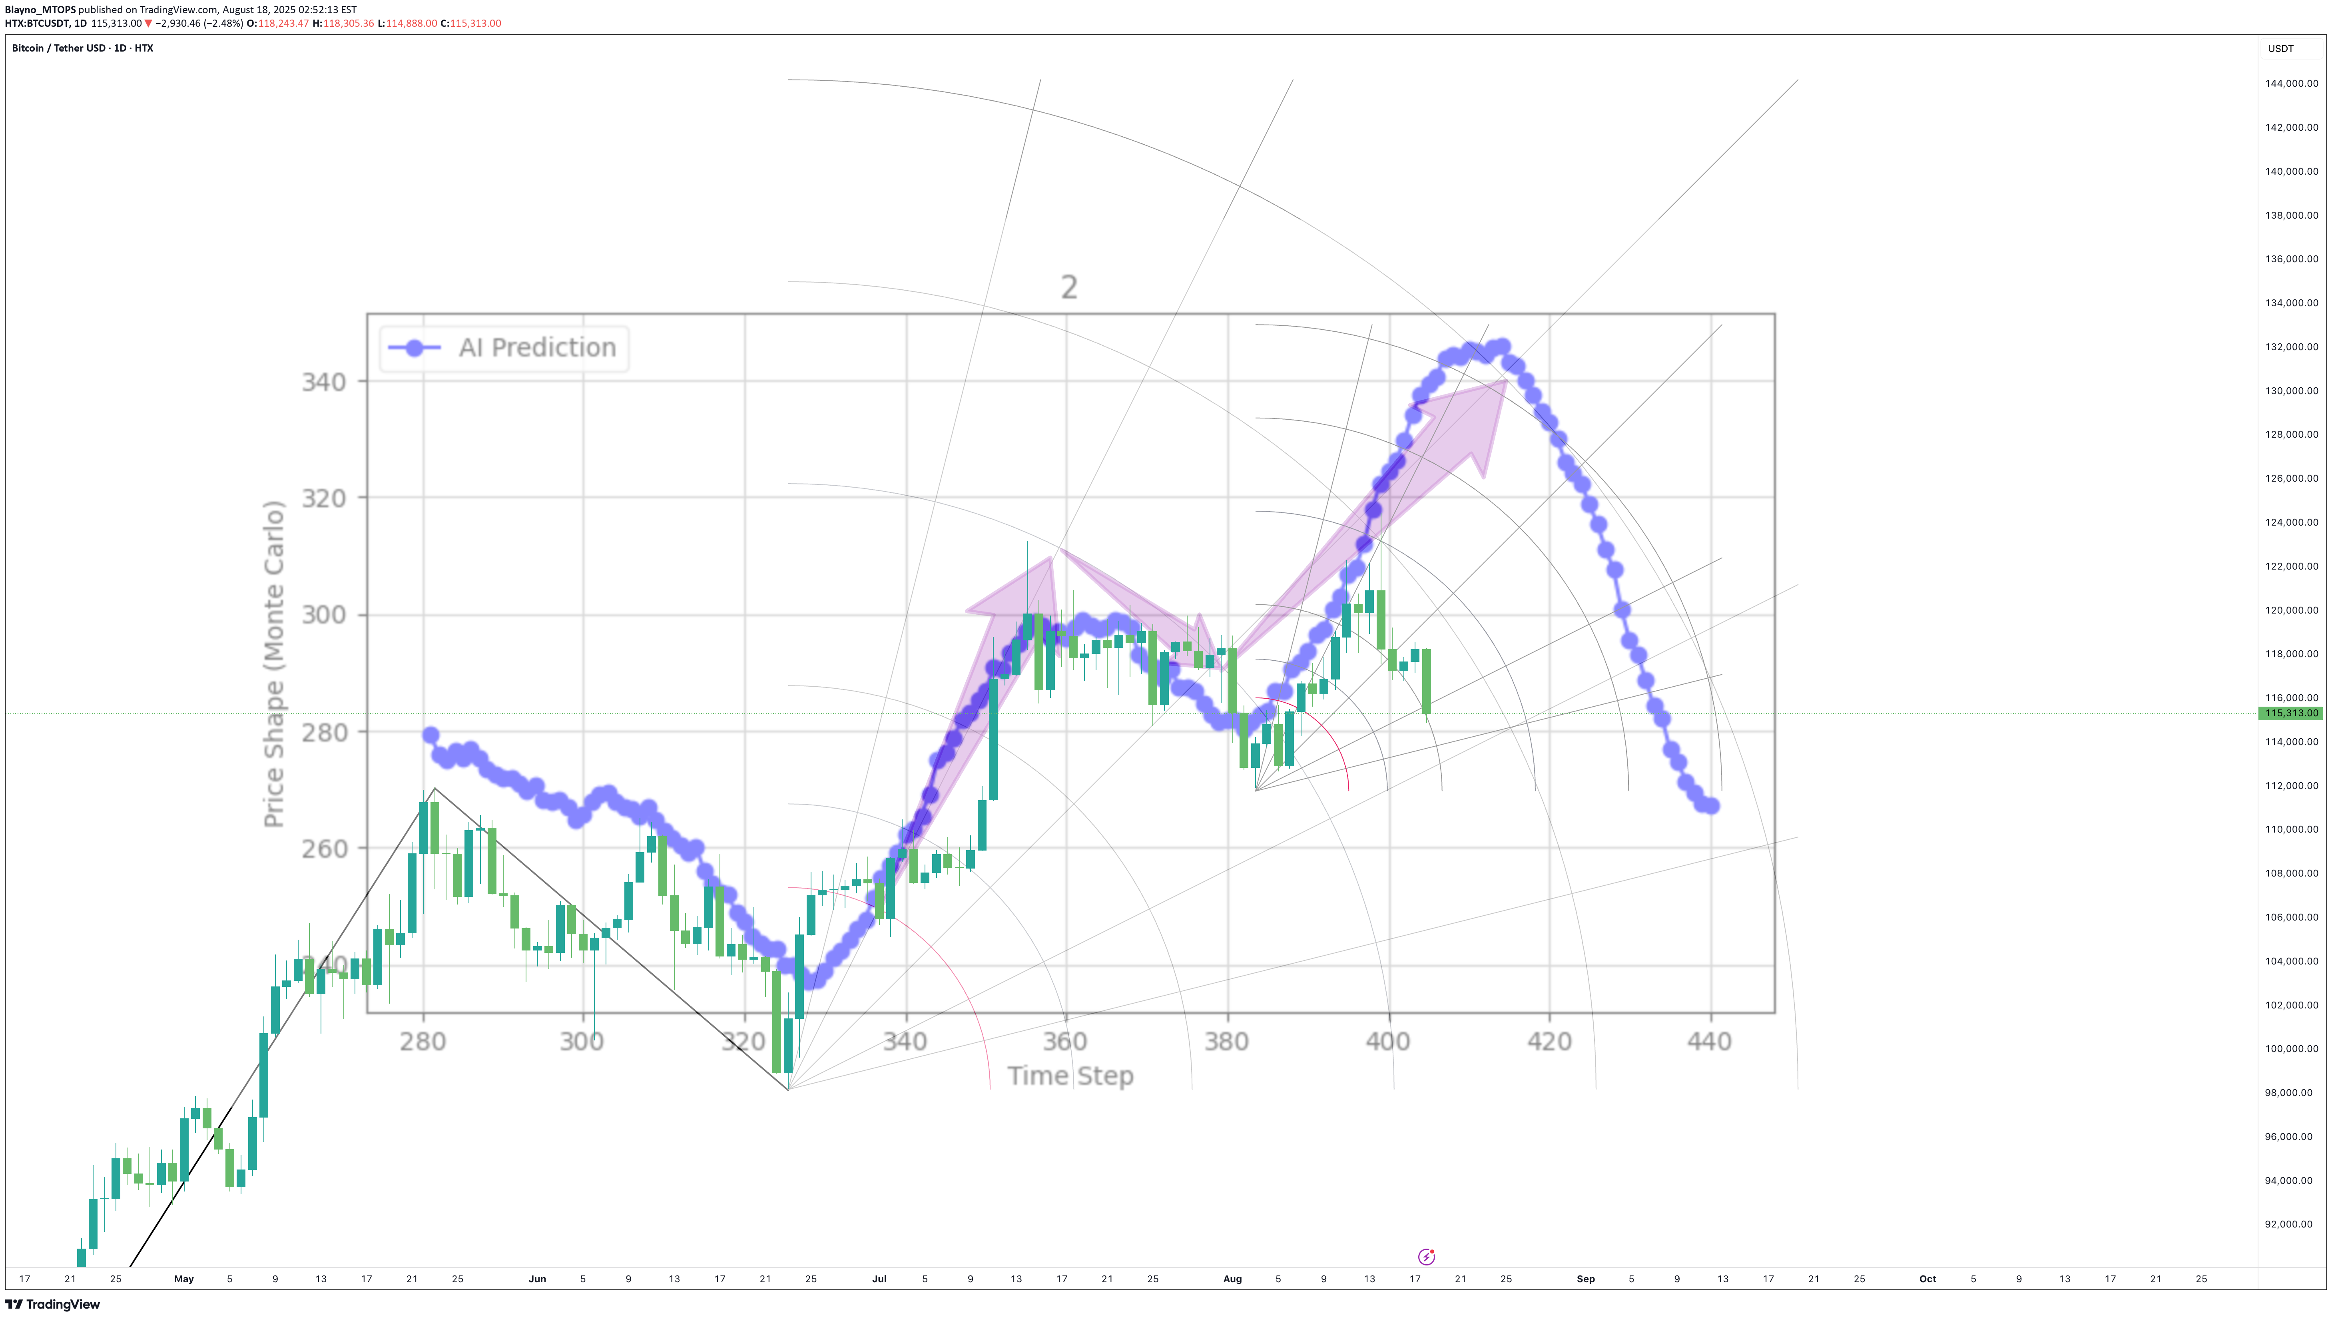Click the May label on the date axis
This screenshot has height=1319, width=2332.
pyautogui.click(x=184, y=1279)
